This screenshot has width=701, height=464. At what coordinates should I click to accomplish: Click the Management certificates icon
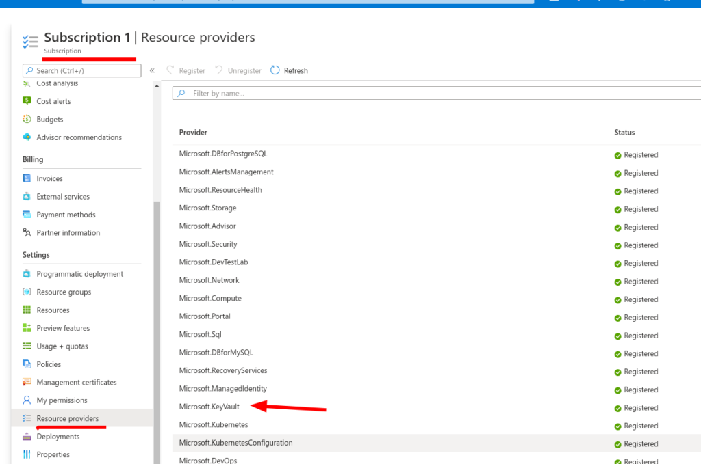coord(27,383)
